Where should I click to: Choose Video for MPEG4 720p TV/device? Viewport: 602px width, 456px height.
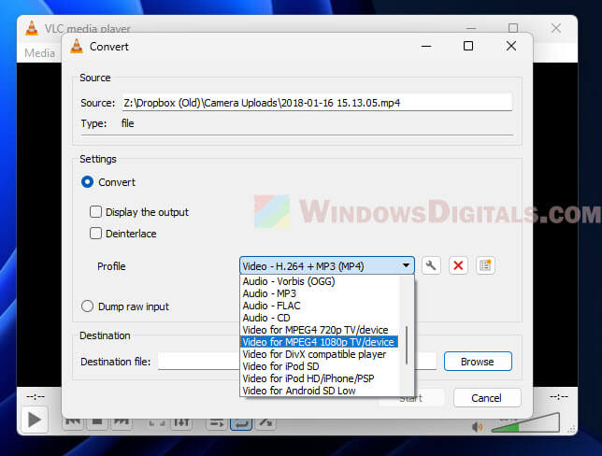tap(320, 330)
